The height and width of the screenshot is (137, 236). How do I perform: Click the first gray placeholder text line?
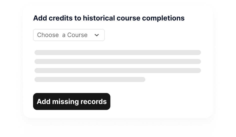click(x=118, y=52)
